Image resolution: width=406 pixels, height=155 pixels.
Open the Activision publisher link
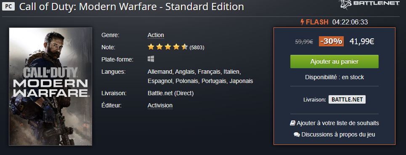pyautogui.click(x=160, y=105)
